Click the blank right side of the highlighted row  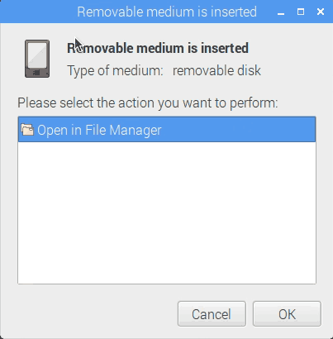pyautogui.click(x=238, y=130)
